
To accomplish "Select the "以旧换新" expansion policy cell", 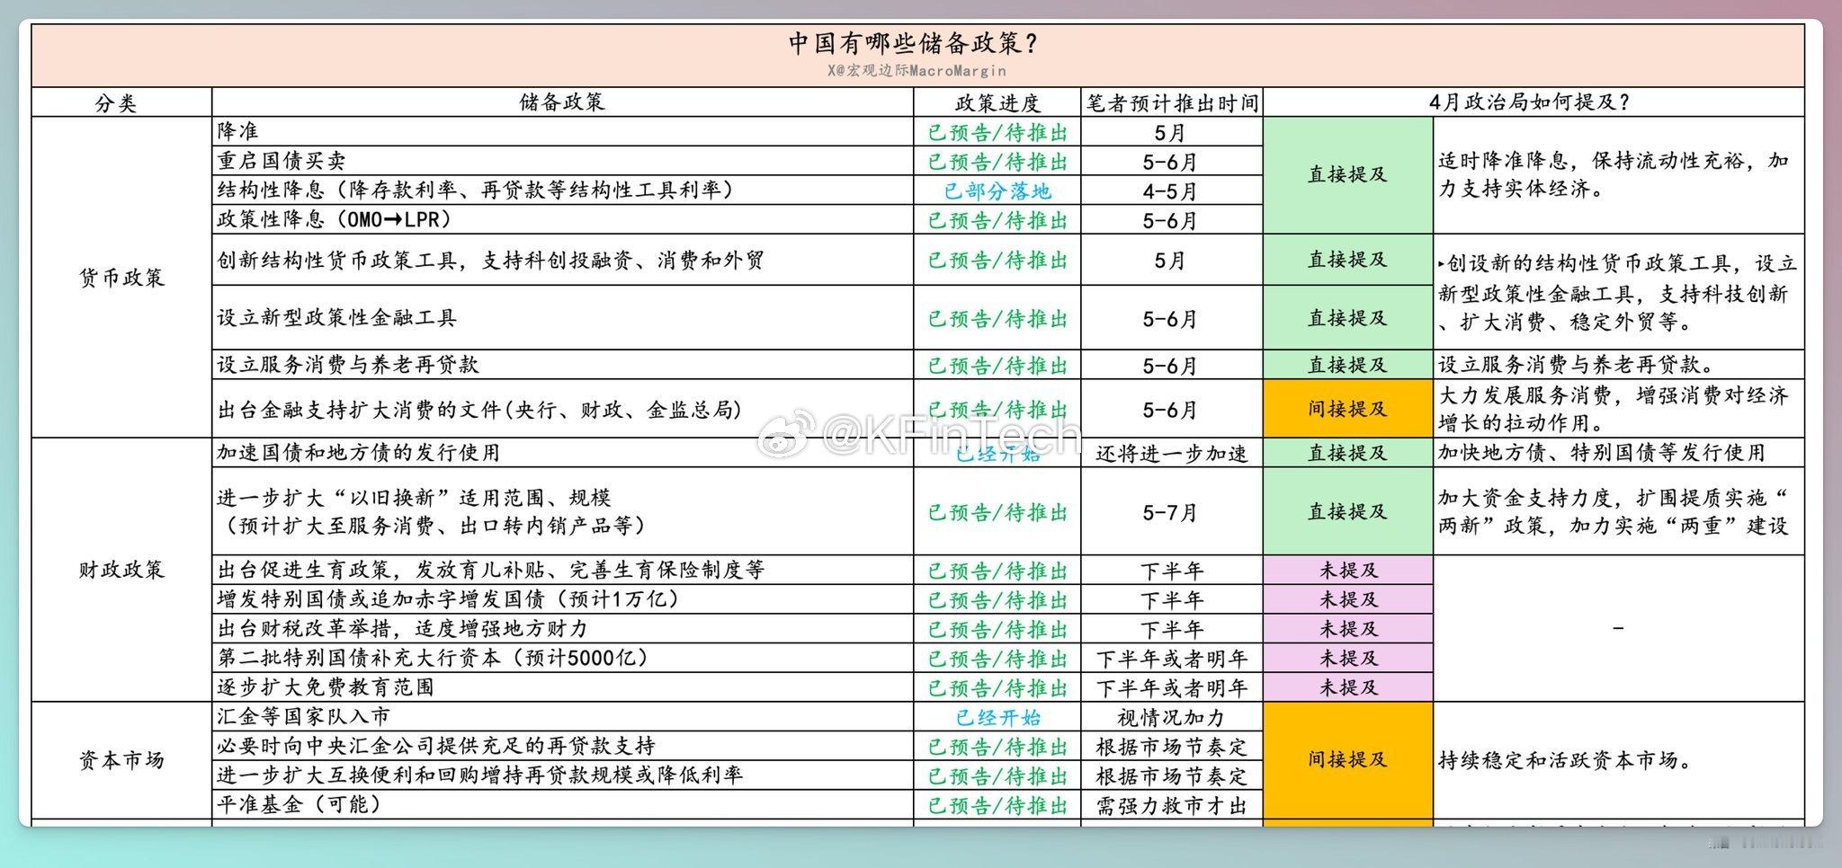I will pos(563,511).
